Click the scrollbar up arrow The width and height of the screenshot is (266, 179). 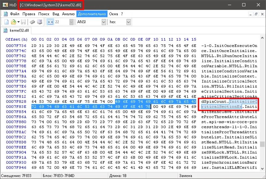262,38
